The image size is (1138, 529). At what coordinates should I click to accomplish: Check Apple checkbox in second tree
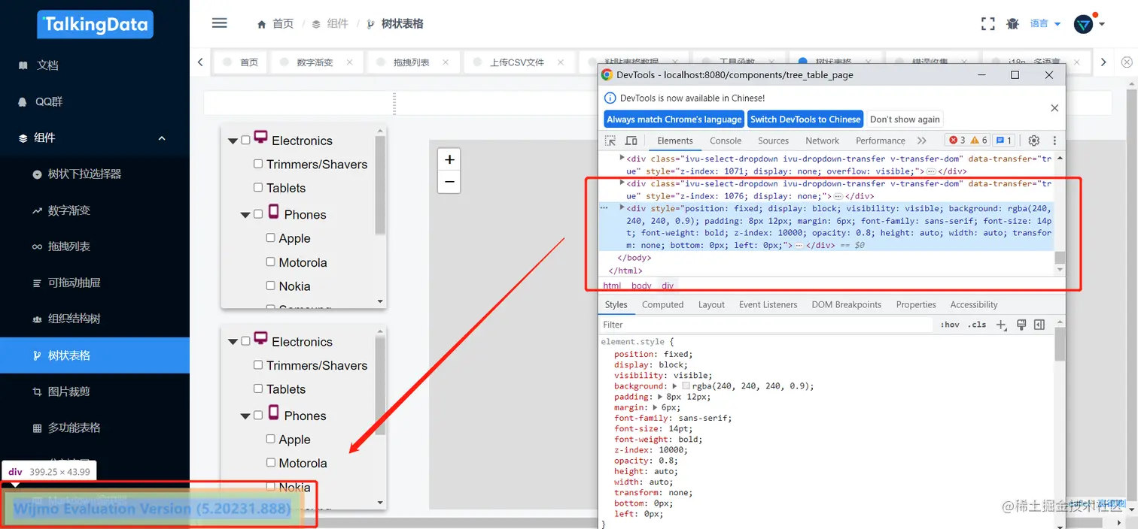coord(270,439)
